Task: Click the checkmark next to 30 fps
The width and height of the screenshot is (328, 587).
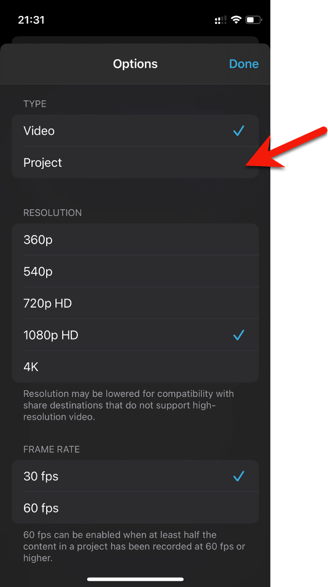Action: (238, 476)
